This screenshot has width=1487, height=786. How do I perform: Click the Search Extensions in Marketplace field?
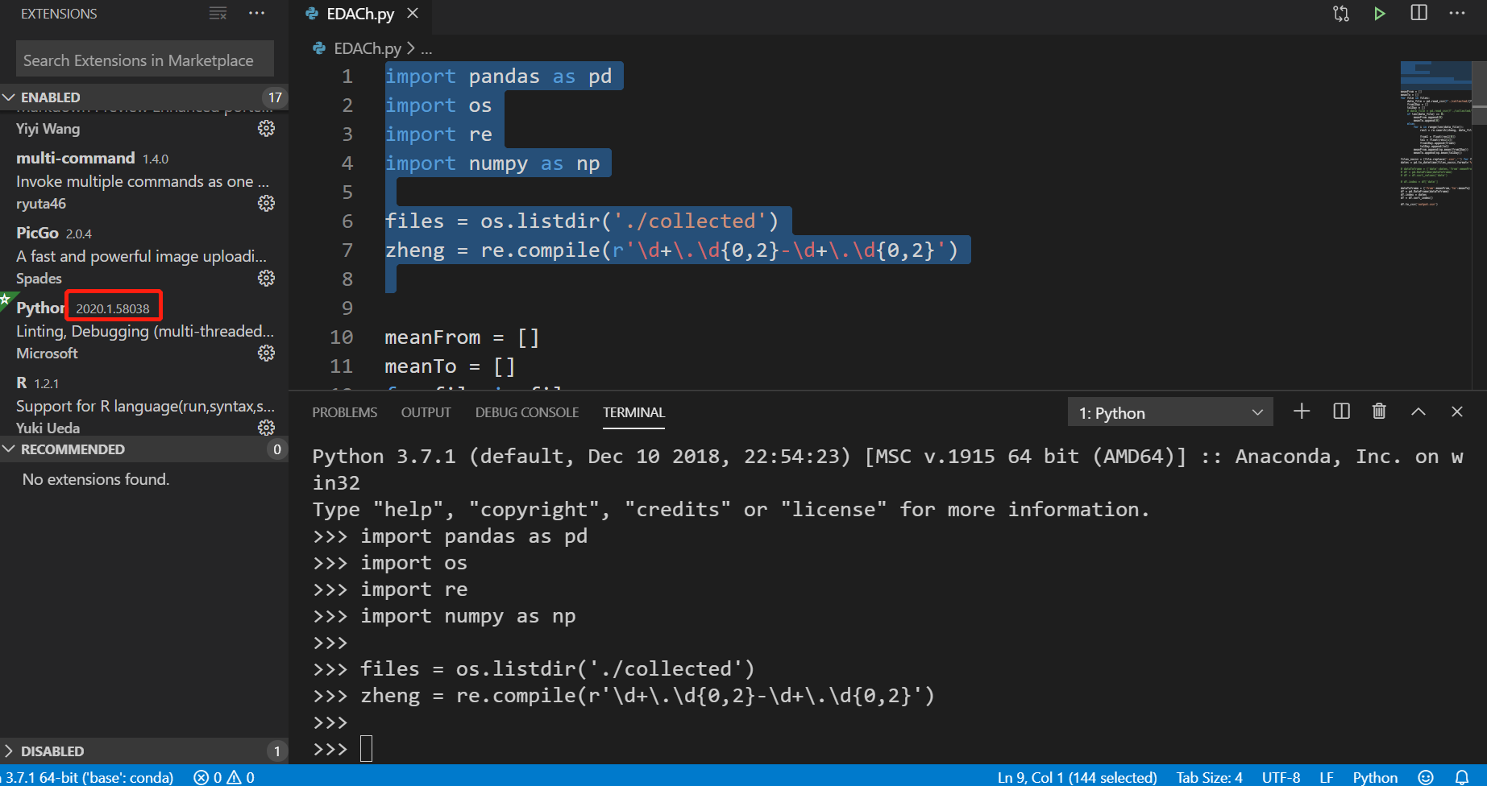pyautogui.click(x=143, y=58)
